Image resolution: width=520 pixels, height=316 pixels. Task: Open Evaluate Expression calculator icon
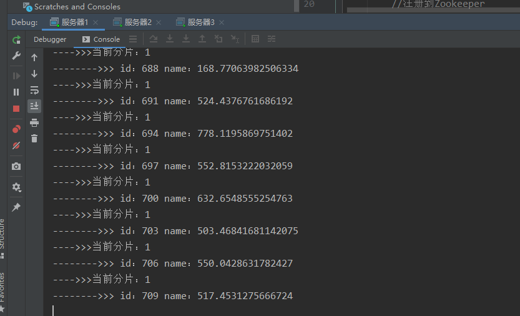coord(255,39)
